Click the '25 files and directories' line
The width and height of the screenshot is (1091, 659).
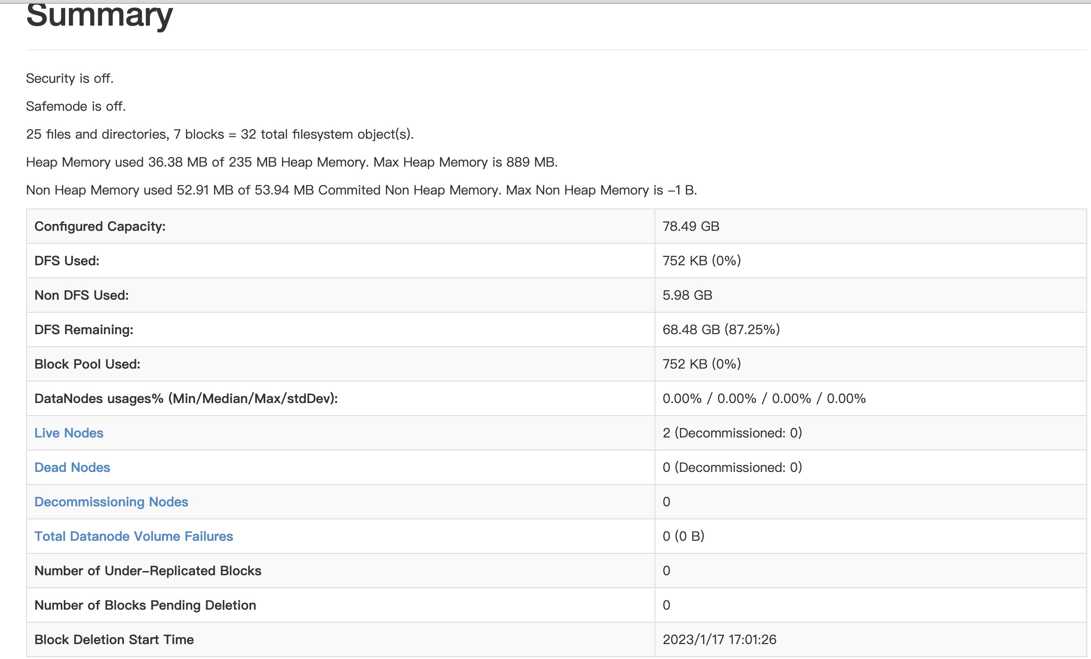(220, 134)
